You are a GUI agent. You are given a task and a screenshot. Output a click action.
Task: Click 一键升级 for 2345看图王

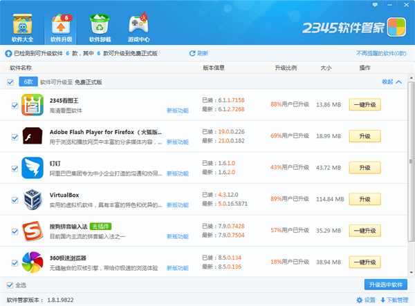365,105
